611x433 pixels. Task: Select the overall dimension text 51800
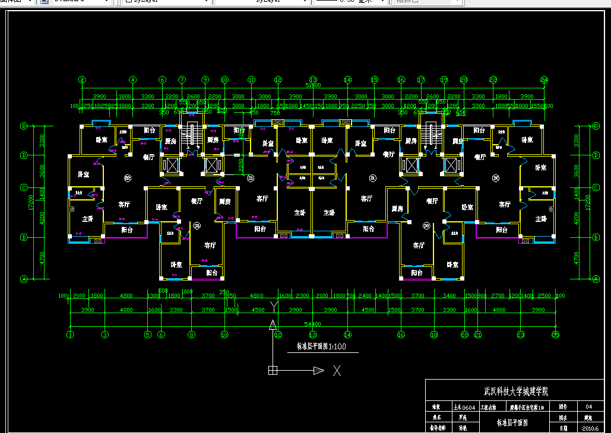point(314,85)
